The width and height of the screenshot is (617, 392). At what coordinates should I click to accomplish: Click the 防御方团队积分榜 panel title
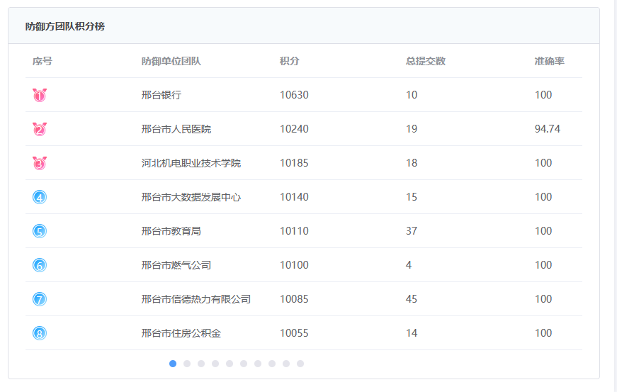64,26
